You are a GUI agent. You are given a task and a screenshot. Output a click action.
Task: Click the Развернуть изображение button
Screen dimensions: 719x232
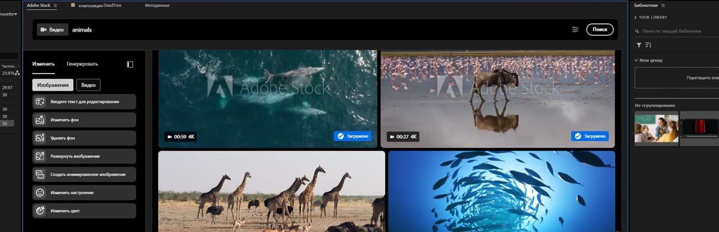point(85,156)
